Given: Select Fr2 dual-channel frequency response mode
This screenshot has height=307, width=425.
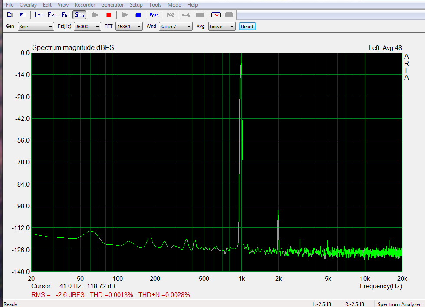Looking at the screenshot, I should point(52,15).
